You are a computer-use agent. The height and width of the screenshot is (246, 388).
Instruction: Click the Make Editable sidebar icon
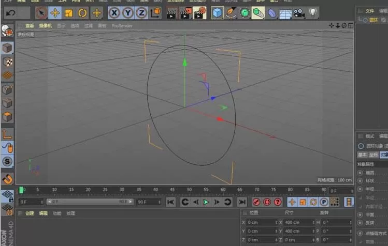7,31
